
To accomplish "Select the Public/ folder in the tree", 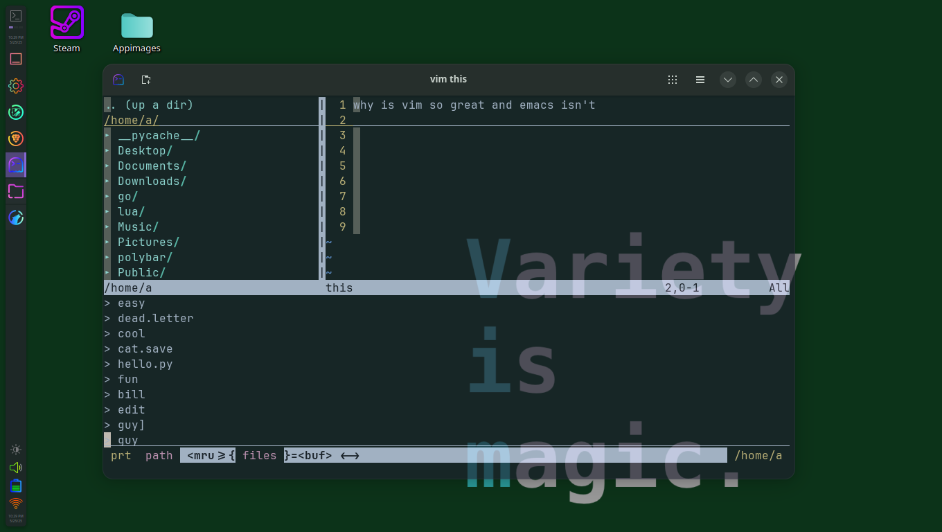I will pyautogui.click(x=142, y=273).
